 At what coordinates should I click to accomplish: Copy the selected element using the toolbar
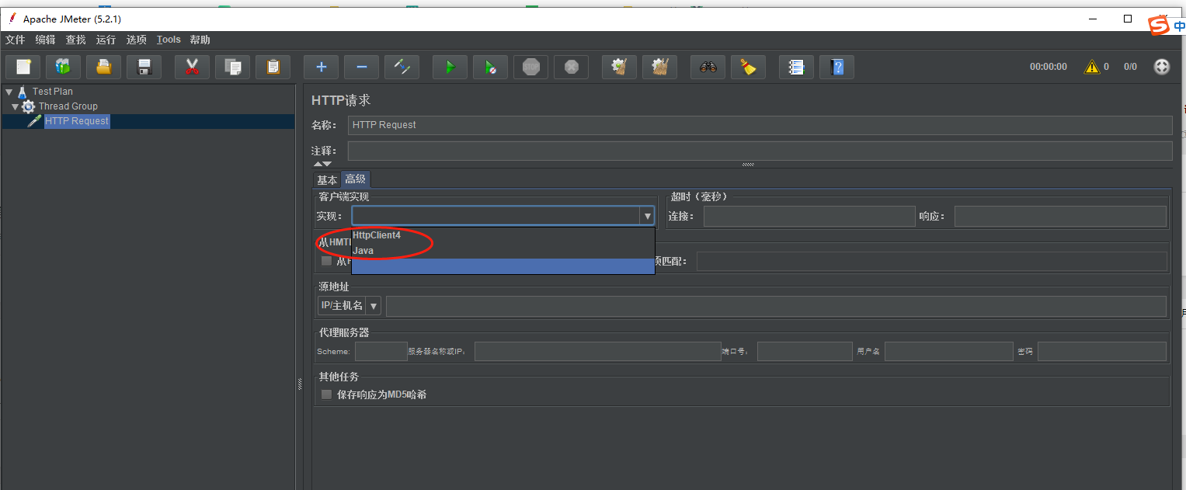point(232,67)
